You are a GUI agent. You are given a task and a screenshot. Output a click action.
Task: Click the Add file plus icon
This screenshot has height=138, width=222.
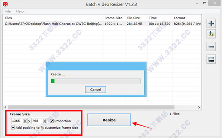pyautogui.click(x=211, y=23)
